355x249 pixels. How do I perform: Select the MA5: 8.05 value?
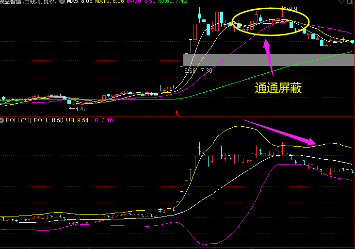point(80,1)
